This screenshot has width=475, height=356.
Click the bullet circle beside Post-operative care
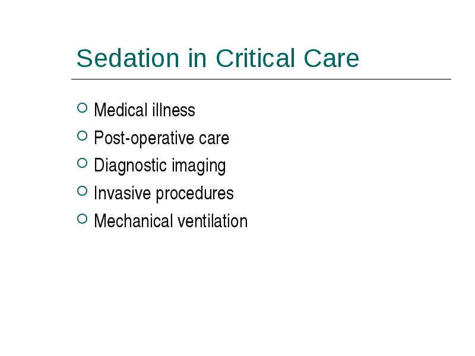tap(82, 136)
